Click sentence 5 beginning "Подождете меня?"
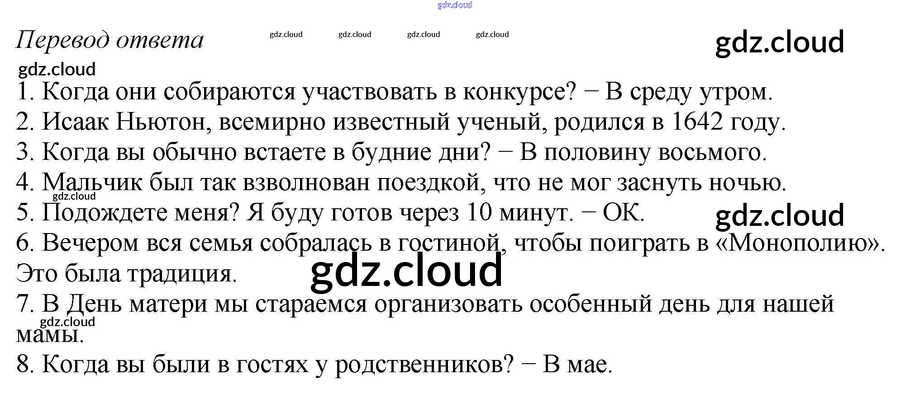The height and width of the screenshot is (393, 910). [x=330, y=213]
